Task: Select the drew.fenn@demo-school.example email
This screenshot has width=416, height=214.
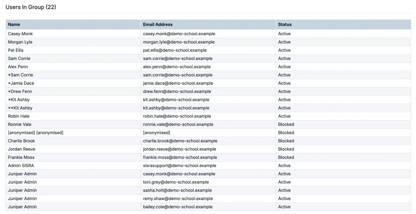Action: [x=177, y=92]
